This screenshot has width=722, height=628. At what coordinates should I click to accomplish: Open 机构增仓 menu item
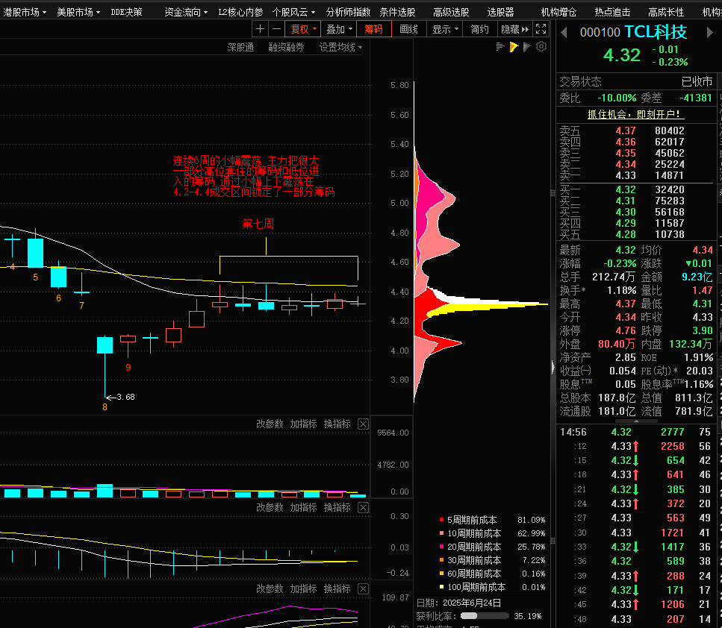pyautogui.click(x=558, y=12)
